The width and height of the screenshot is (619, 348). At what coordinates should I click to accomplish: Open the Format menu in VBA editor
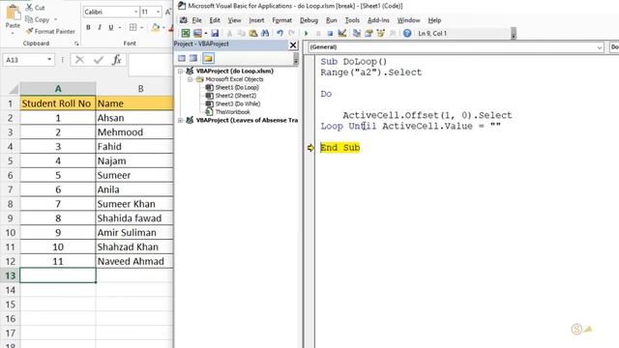281,20
